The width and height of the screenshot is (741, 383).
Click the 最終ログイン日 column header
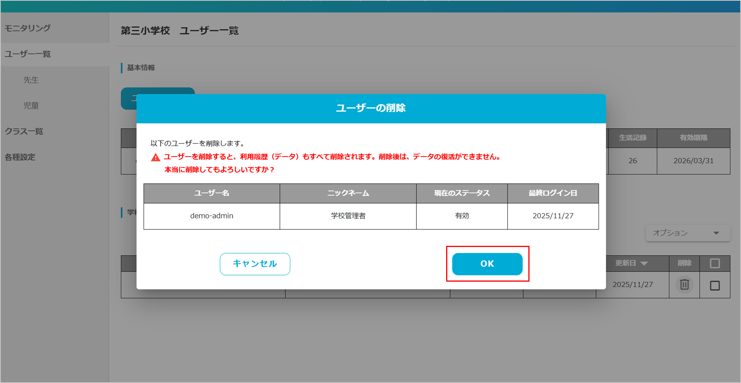point(553,193)
